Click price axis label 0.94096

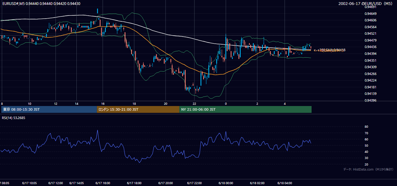click(x=371, y=100)
